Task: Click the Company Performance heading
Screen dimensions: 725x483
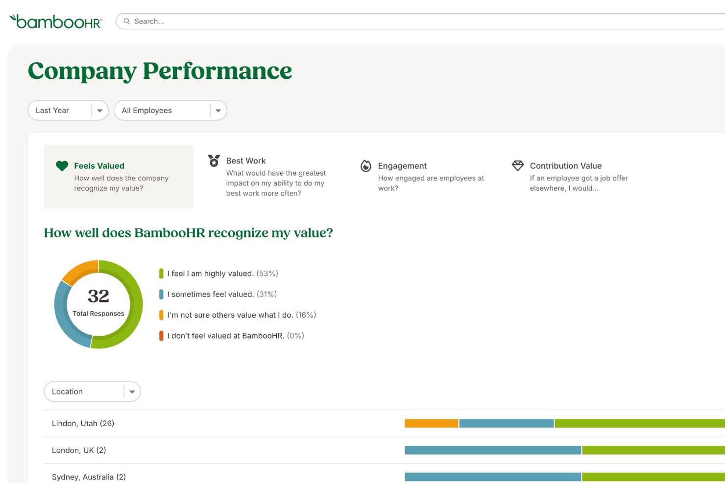Action: pyautogui.click(x=160, y=70)
